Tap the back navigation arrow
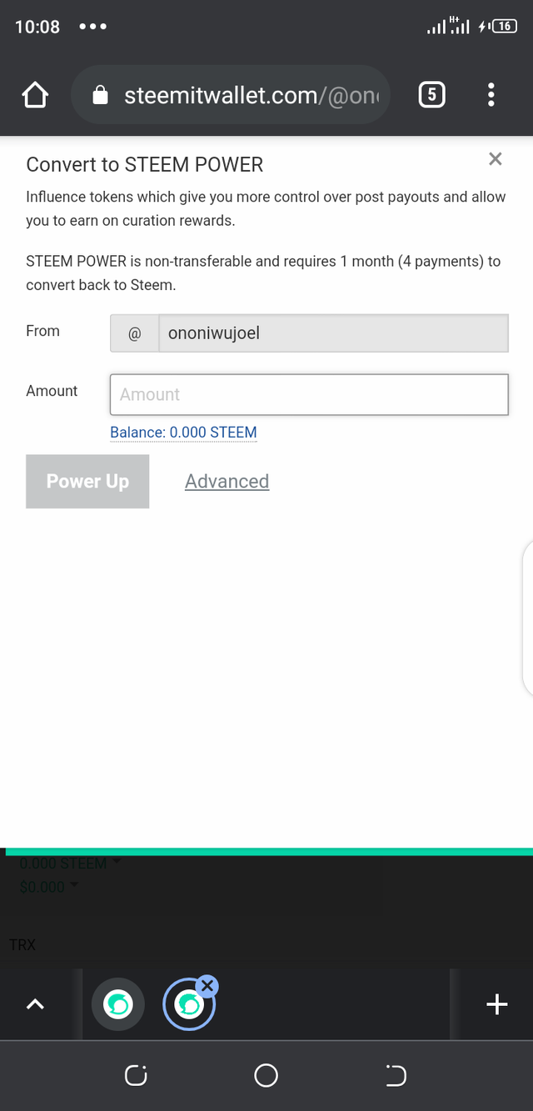This screenshot has height=1111, width=533. click(x=396, y=1075)
